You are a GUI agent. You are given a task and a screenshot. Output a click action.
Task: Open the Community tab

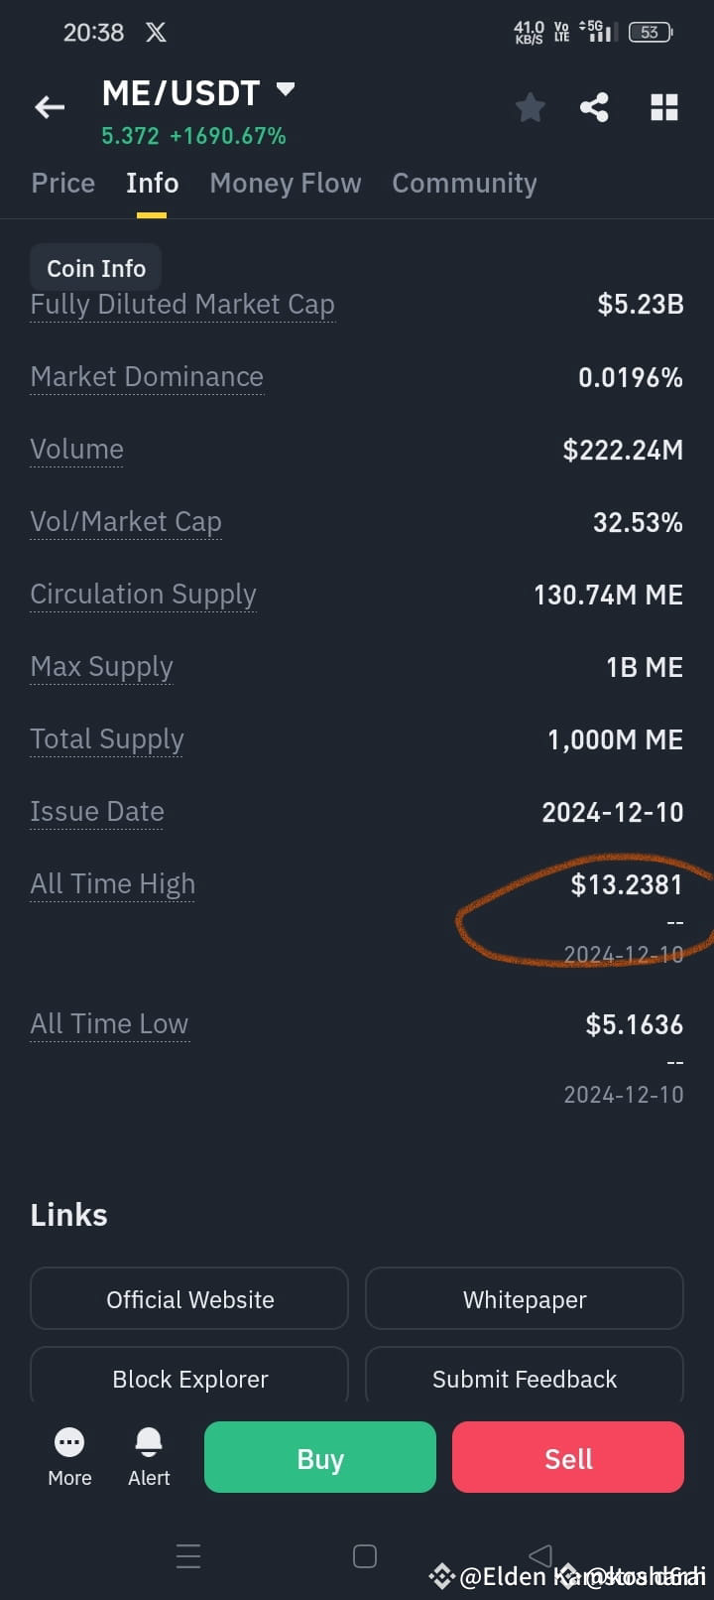(464, 183)
